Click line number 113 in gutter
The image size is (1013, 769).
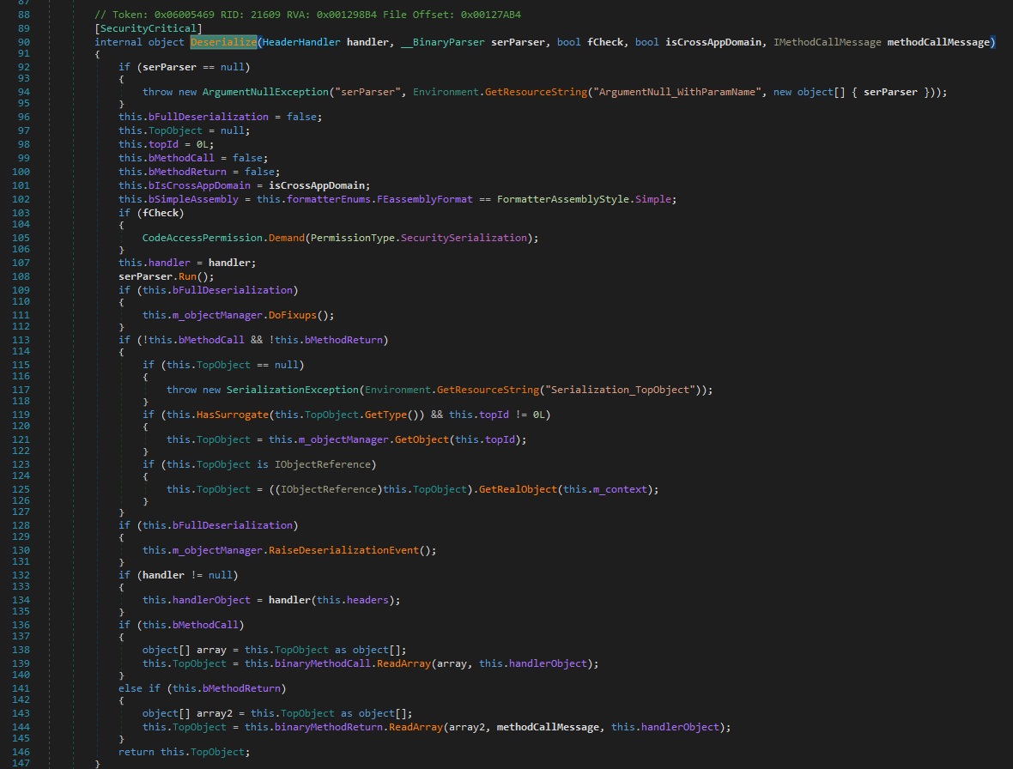21,340
